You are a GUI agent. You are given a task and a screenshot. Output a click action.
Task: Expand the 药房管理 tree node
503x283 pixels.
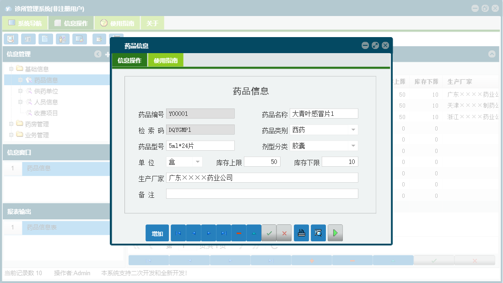click(x=10, y=124)
